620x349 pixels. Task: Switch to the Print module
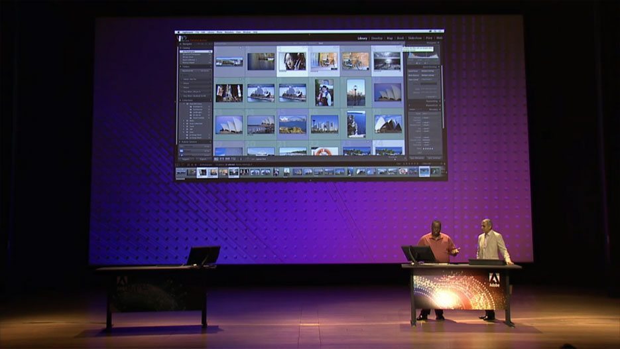tap(429, 38)
